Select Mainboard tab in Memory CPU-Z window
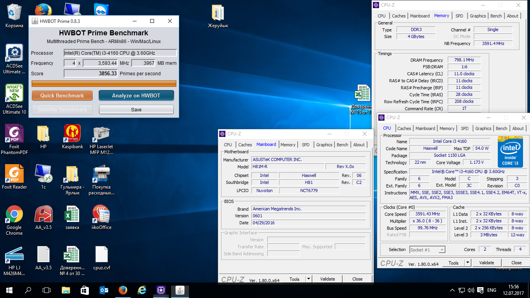This screenshot has width=530, height=298. click(x=420, y=16)
